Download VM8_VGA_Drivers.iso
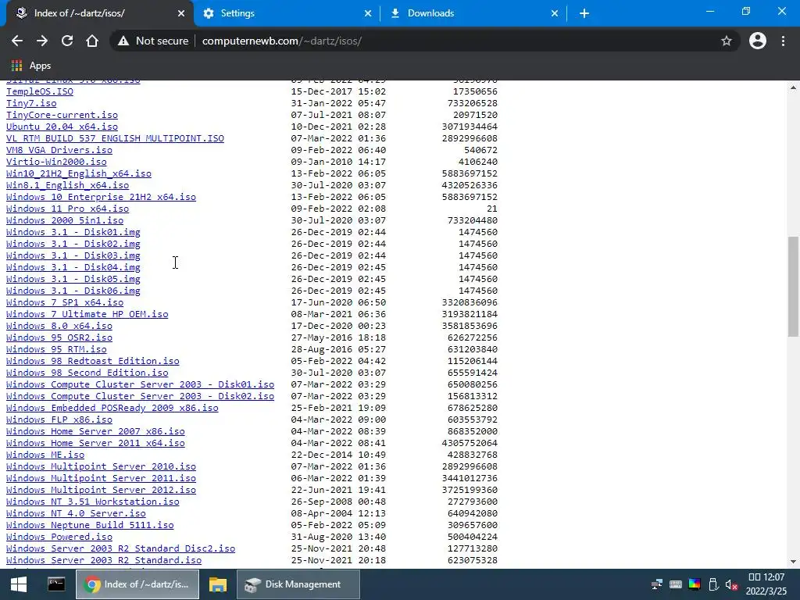Viewport: 800px width, 600px height. 59,150
